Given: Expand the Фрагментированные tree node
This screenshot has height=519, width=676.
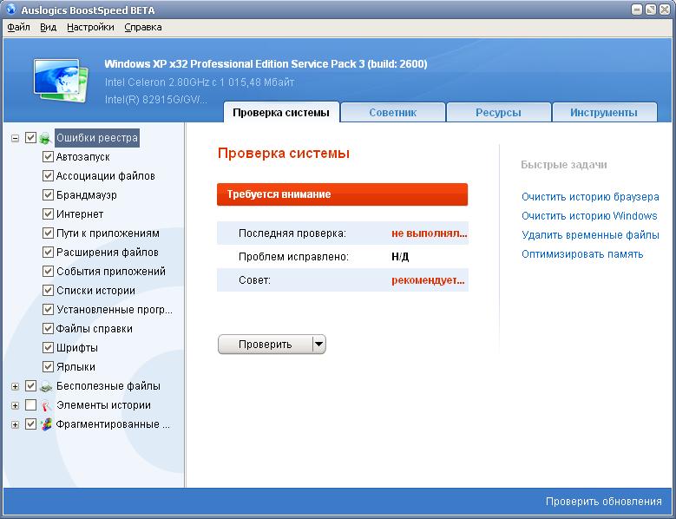Looking at the screenshot, I should [16, 424].
